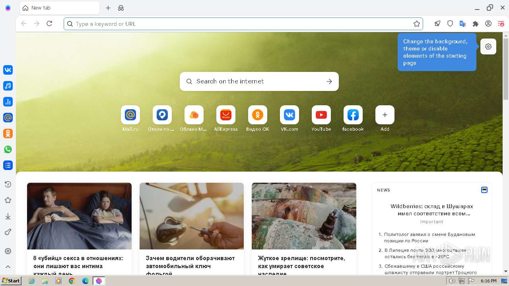Read the Жуткое зрелище headline

pyautogui.click(x=301, y=266)
